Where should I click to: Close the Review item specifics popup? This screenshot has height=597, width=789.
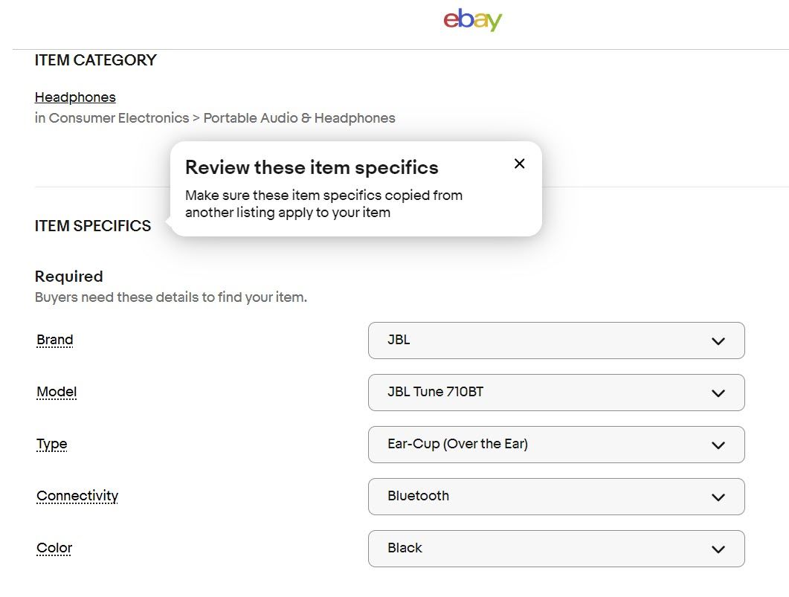[519, 164]
